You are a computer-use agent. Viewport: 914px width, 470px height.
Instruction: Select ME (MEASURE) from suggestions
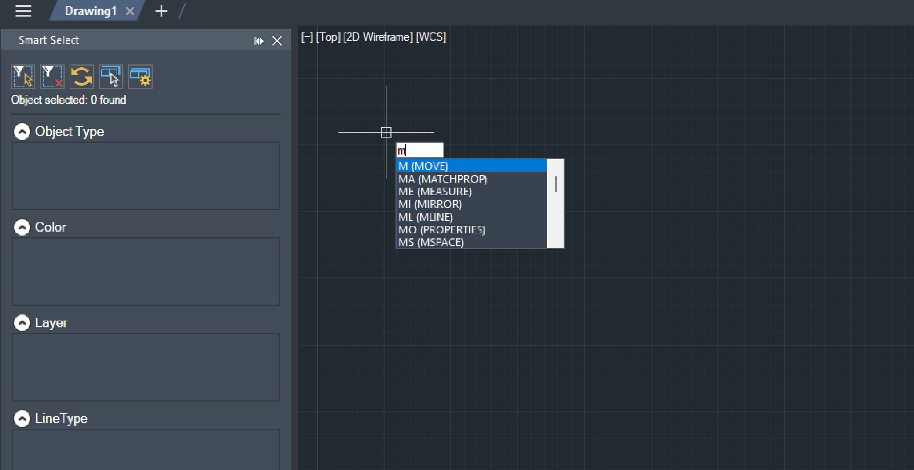pyautogui.click(x=472, y=192)
